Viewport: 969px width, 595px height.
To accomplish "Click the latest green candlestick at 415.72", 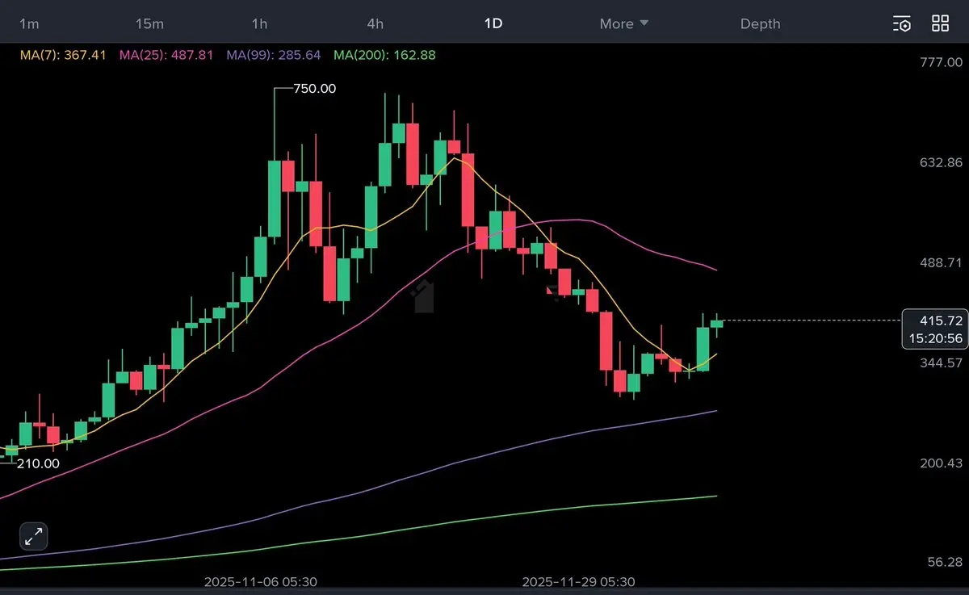I will pos(717,324).
